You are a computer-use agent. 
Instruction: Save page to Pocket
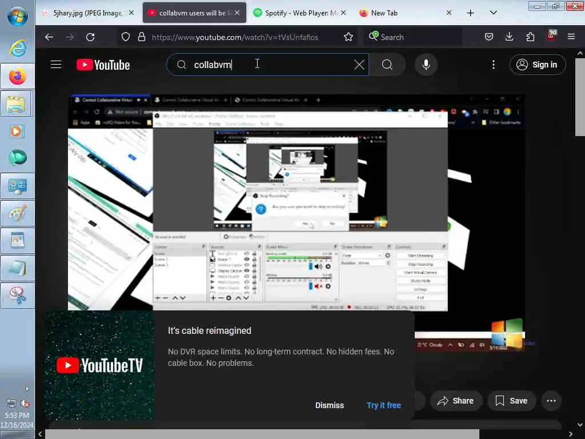(489, 37)
